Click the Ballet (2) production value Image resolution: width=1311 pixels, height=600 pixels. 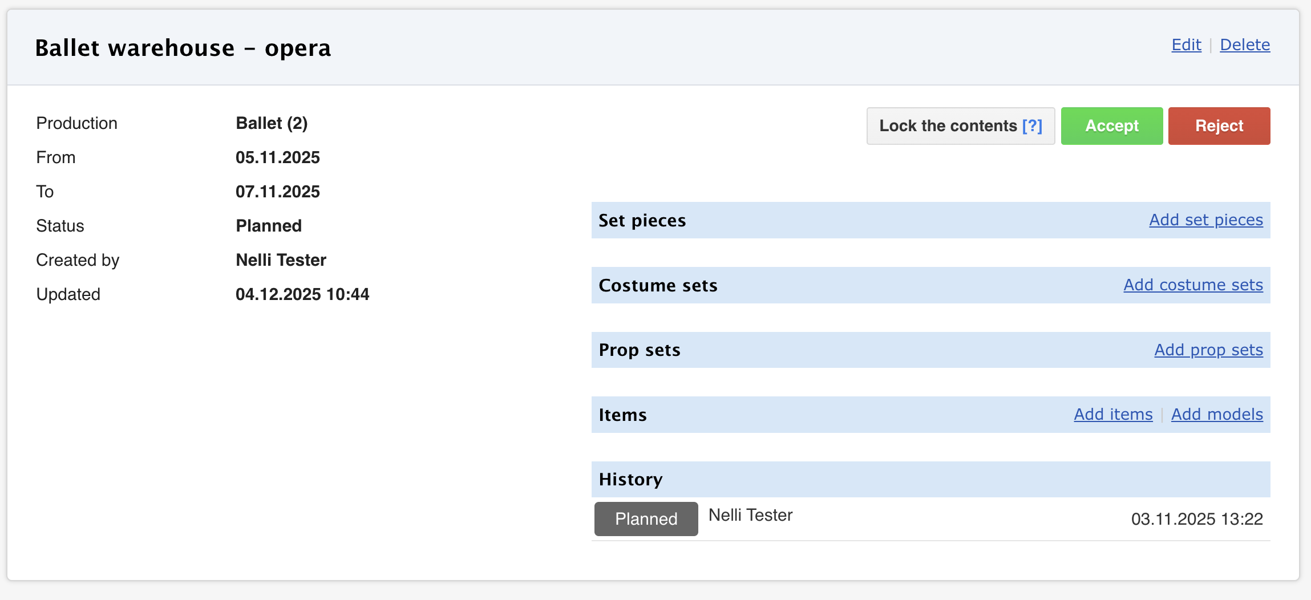coord(272,123)
